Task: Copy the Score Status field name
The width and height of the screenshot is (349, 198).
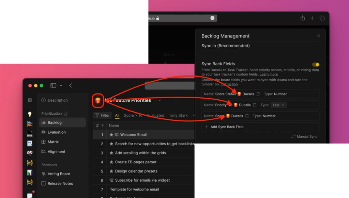Action: [x=258, y=94]
